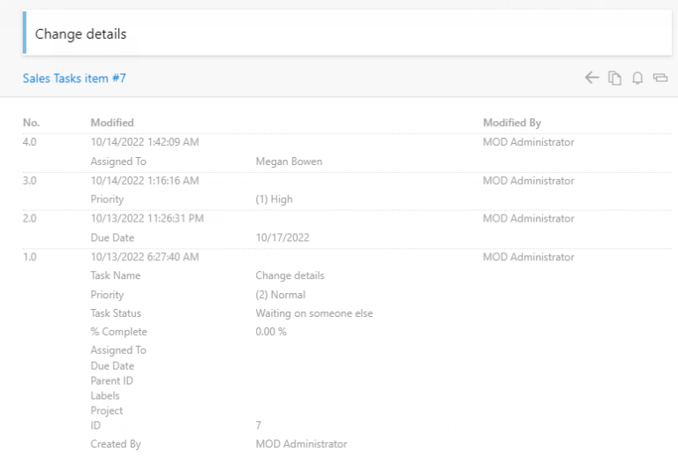Image resolution: width=678 pixels, height=459 pixels.
Task: Click the Modified column header
Action: pos(112,123)
